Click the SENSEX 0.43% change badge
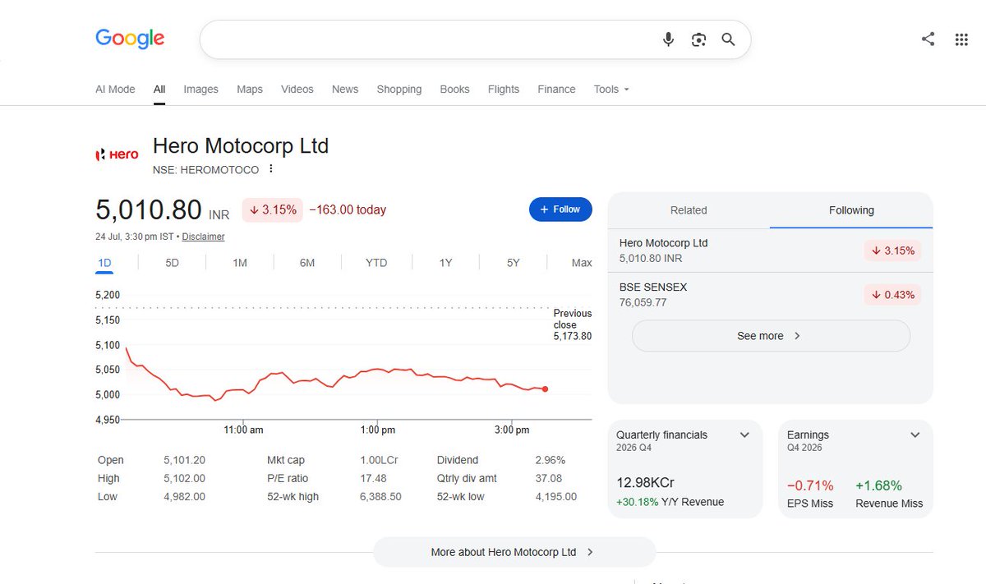This screenshot has width=986, height=584. point(892,294)
